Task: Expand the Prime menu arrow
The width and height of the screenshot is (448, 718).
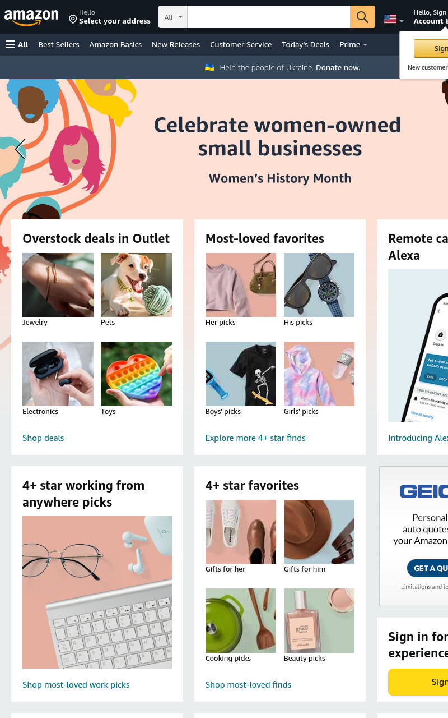Action: point(365,45)
